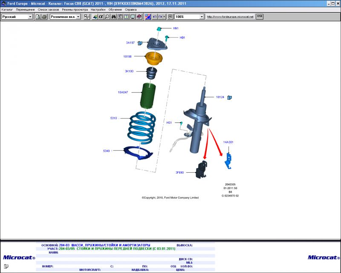Screen dimensions: 341x273
Task: Click the magnifying glass search icon
Action: point(107,17)
